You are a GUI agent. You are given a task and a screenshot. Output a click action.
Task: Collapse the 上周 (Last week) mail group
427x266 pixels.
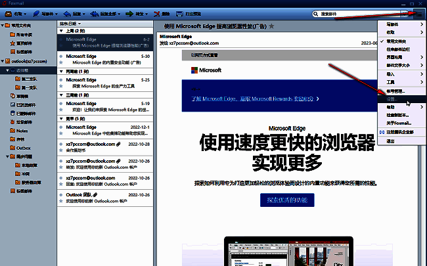[x=62, y=31]
